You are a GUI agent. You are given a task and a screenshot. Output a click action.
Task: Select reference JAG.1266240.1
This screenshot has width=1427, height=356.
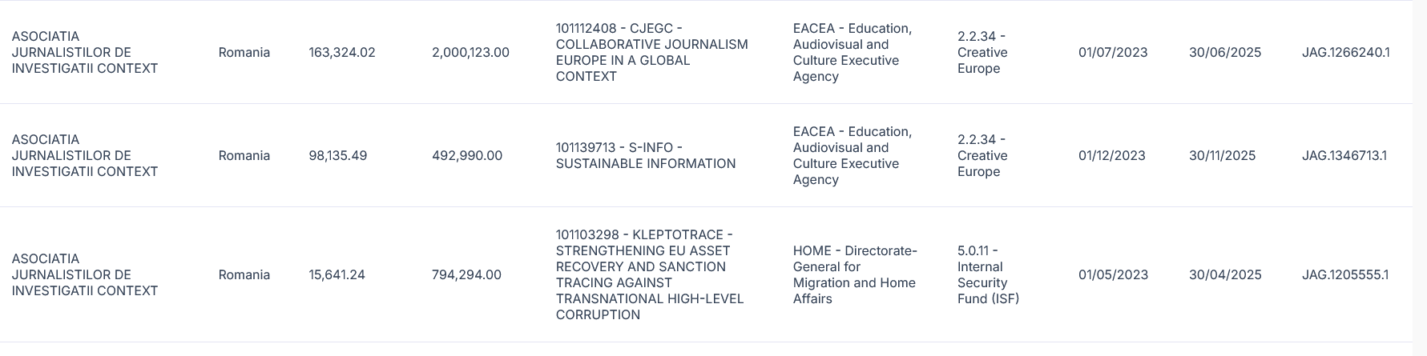1345,53
